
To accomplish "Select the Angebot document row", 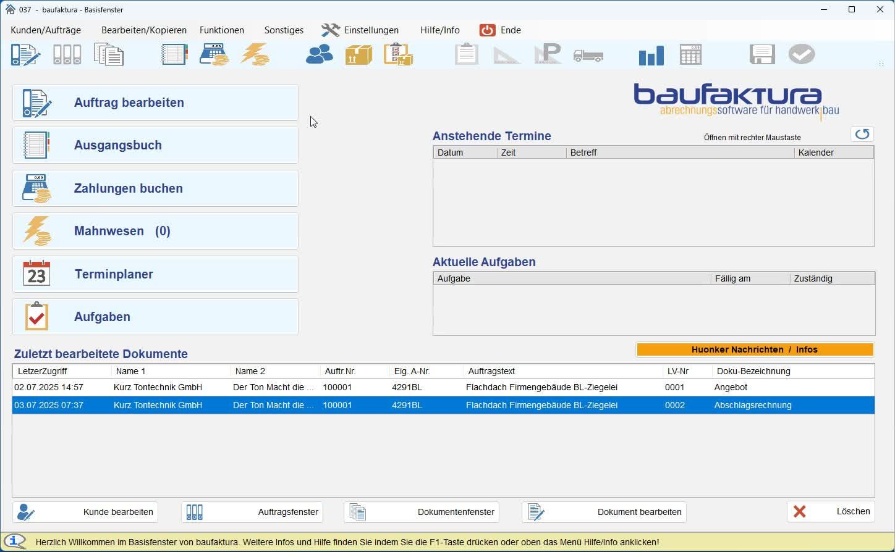I will tap(443, 387).
